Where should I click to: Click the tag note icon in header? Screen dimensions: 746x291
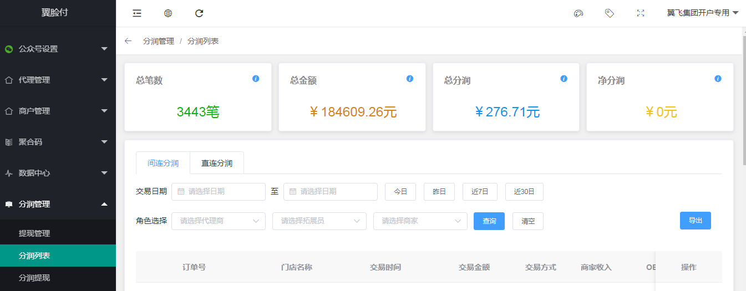click(610, 13)
